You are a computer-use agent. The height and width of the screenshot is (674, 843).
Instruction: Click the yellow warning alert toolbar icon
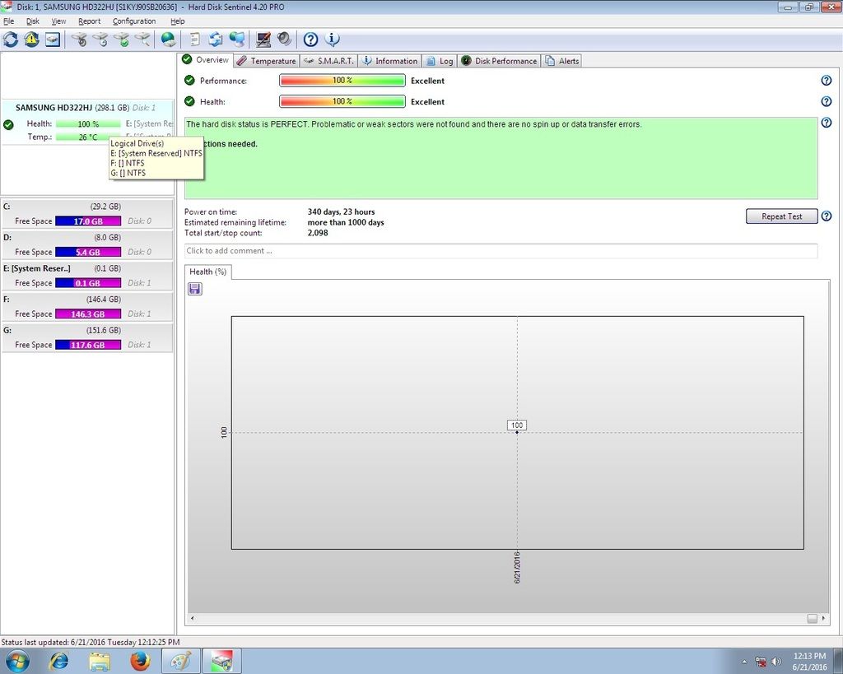31,39
